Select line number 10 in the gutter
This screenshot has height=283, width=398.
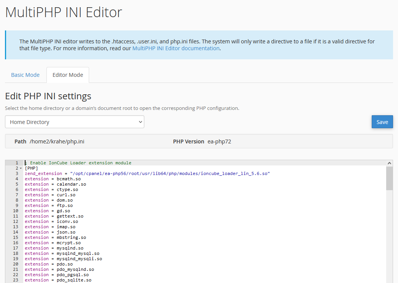point(16,211)
